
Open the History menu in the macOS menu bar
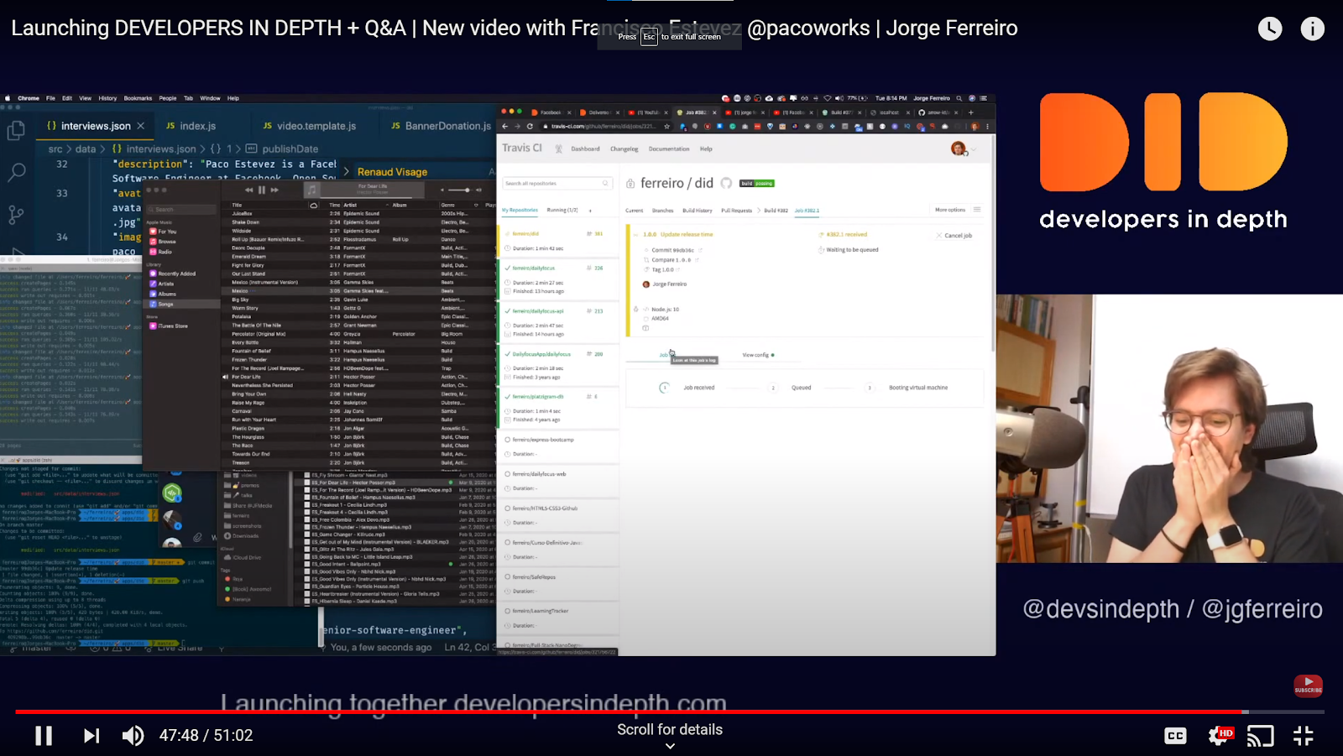click(x=107, y=98)
